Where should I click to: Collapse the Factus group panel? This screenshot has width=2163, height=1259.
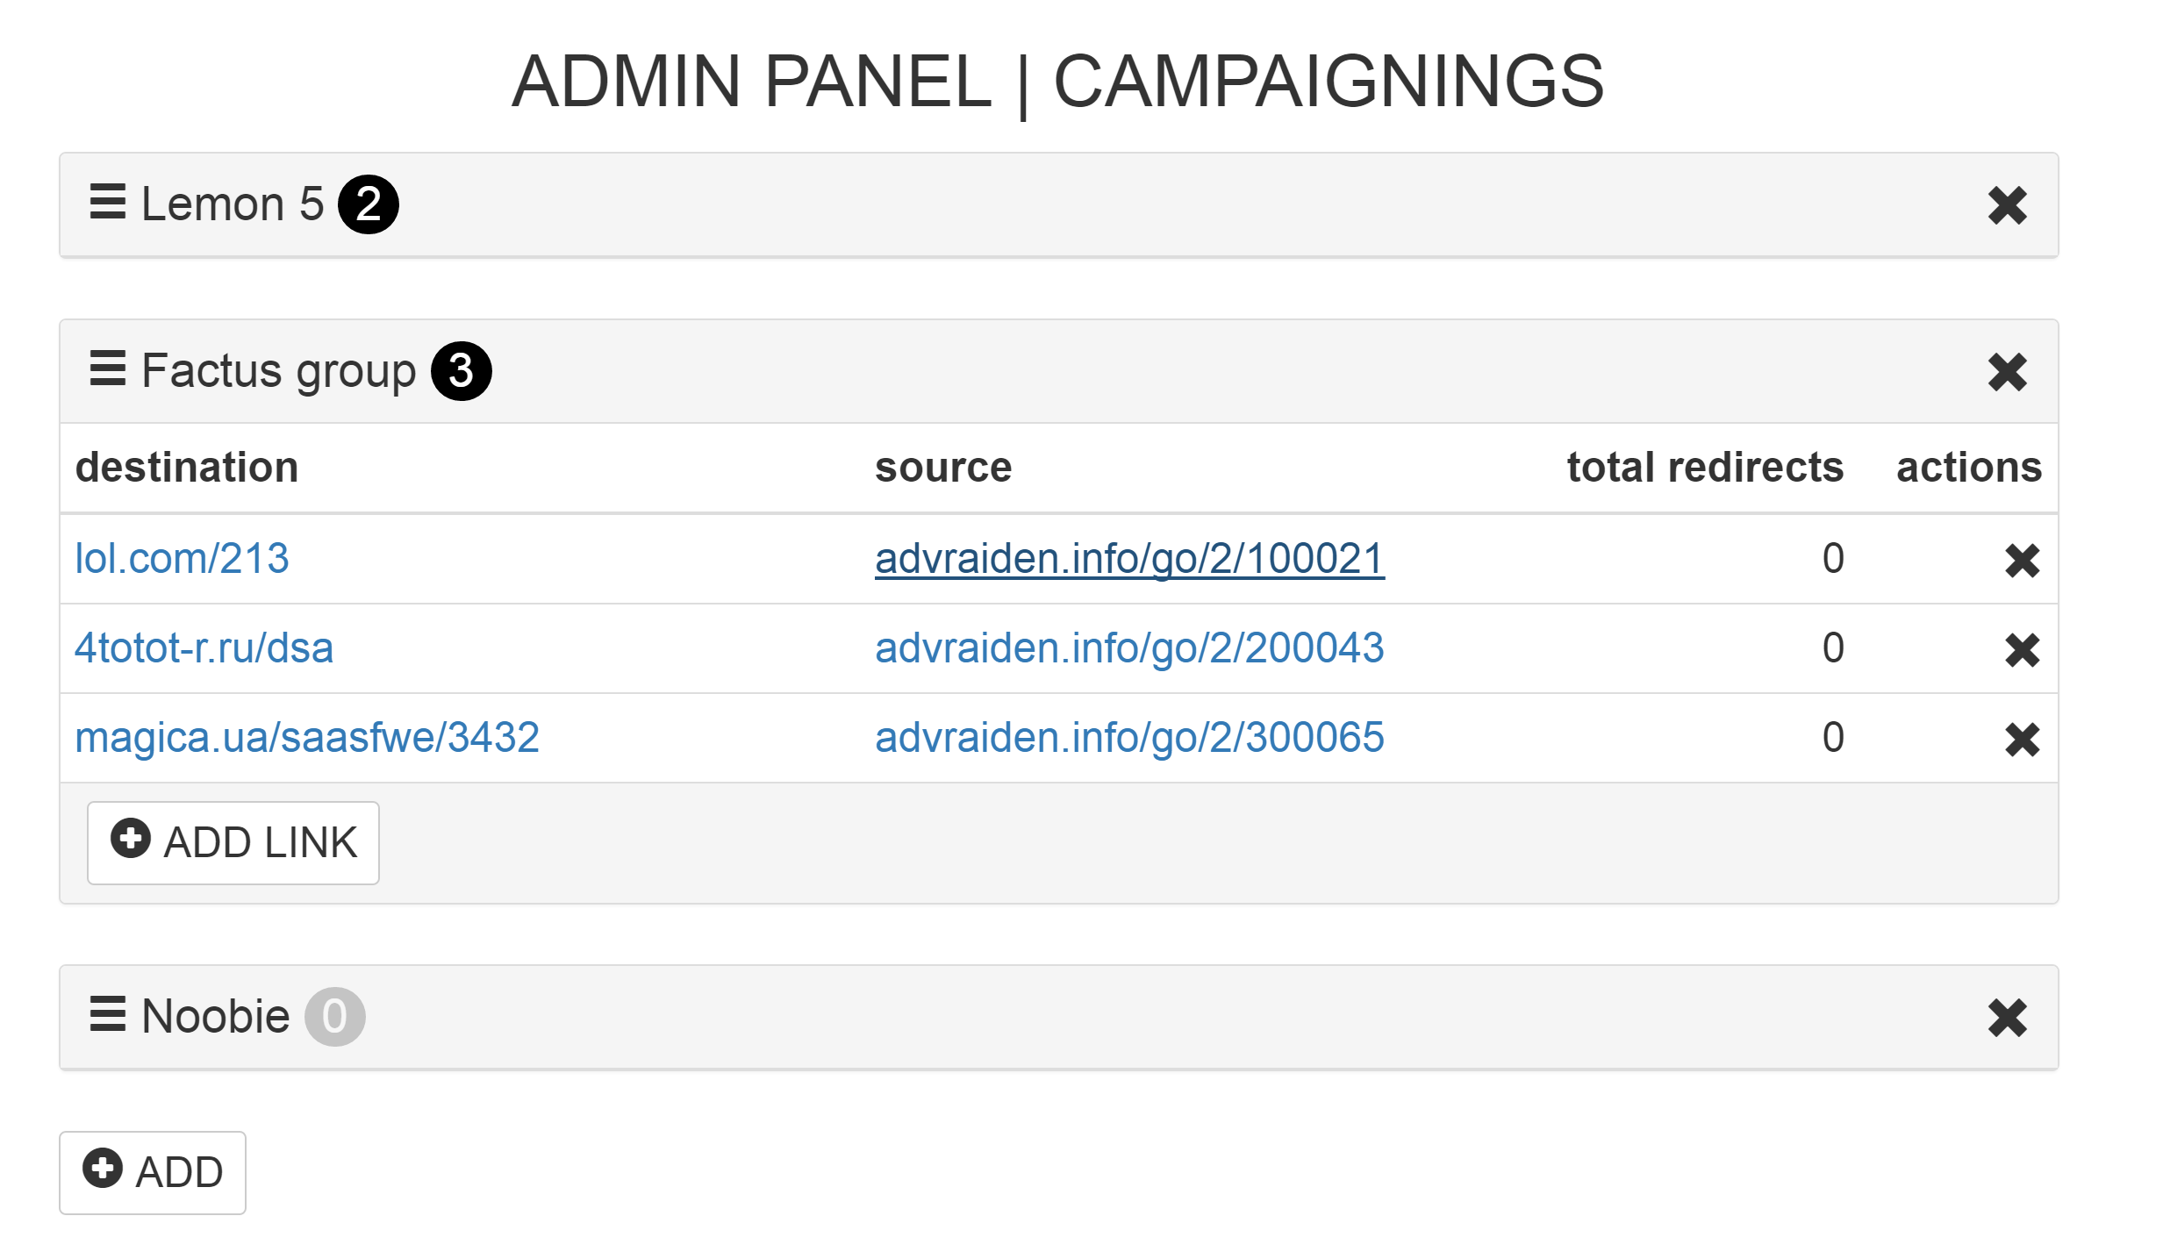(x=278, y=371)
